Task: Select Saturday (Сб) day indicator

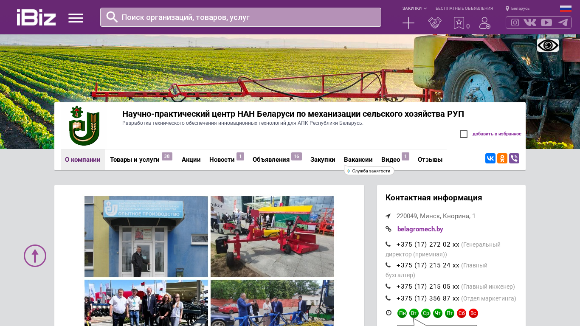Action: [462, 313]
